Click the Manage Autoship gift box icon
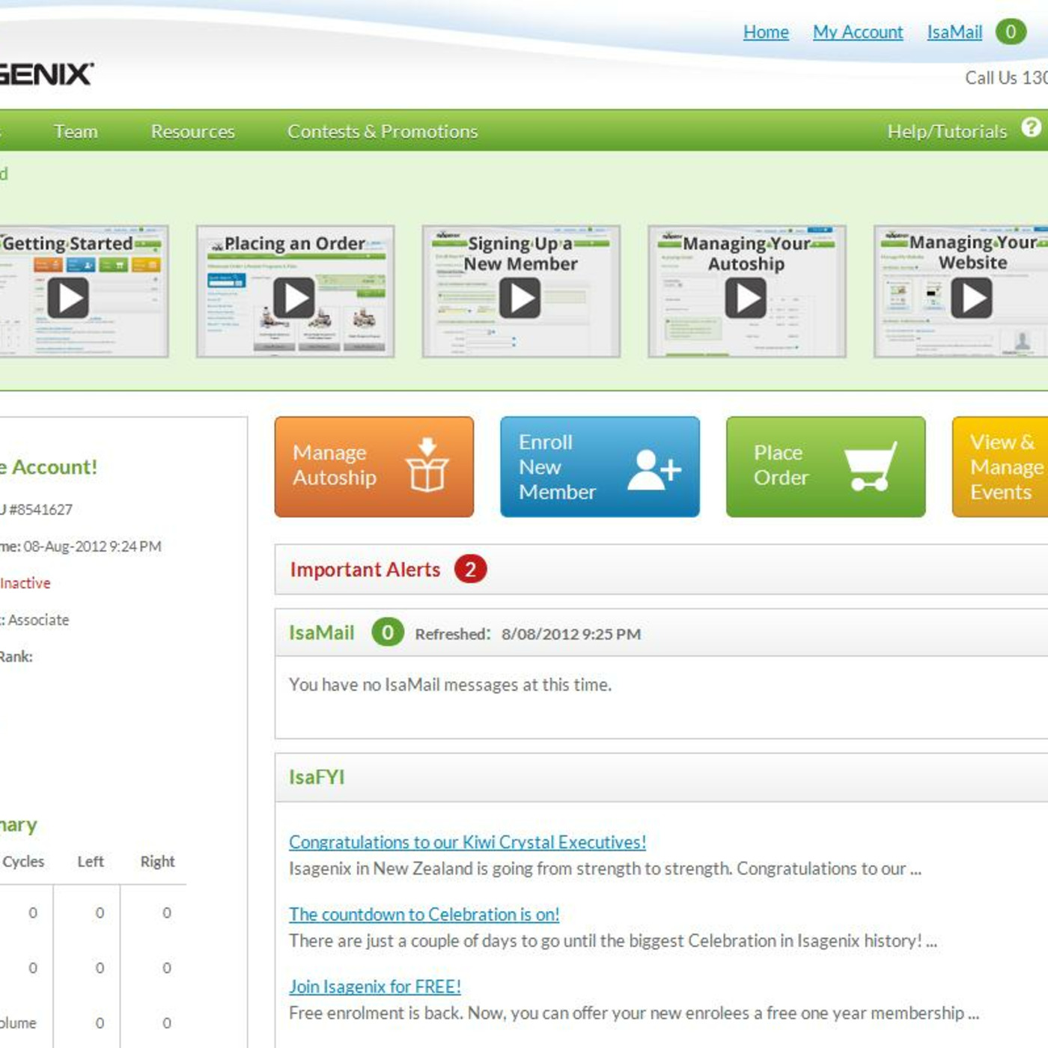Viewport: 1048px width, 1048px height. point(427,466)
